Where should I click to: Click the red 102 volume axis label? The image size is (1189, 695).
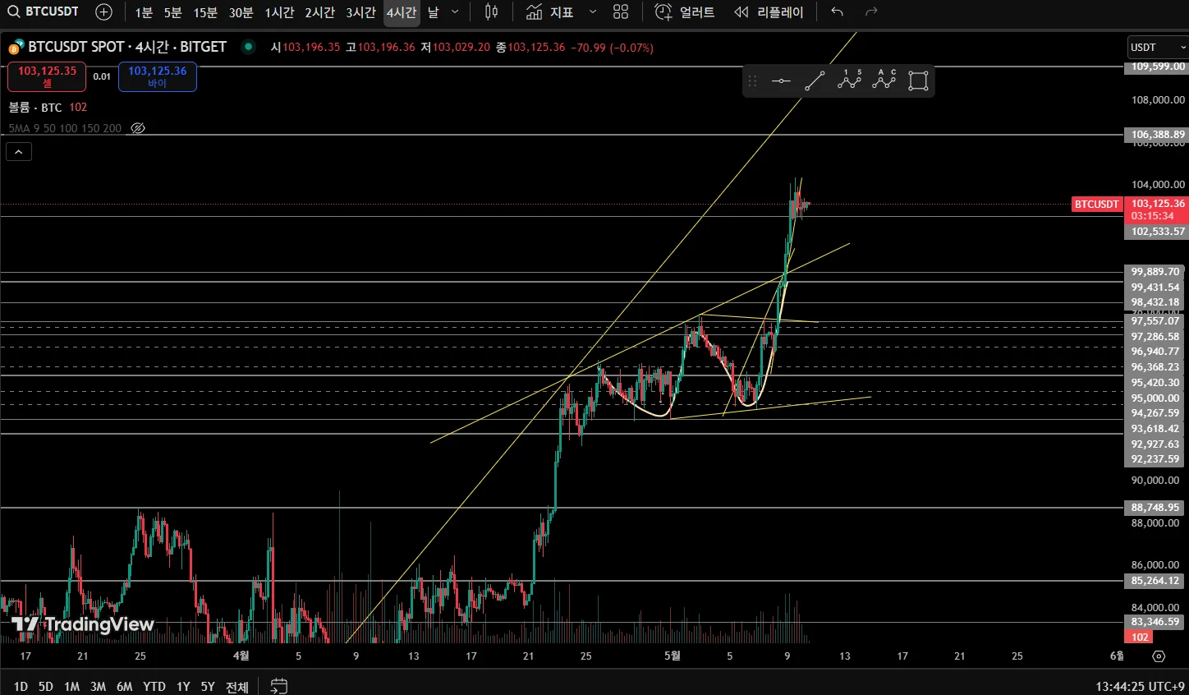coord(1140,637)
